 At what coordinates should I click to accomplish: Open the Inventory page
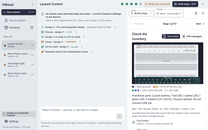pos(19,28)
